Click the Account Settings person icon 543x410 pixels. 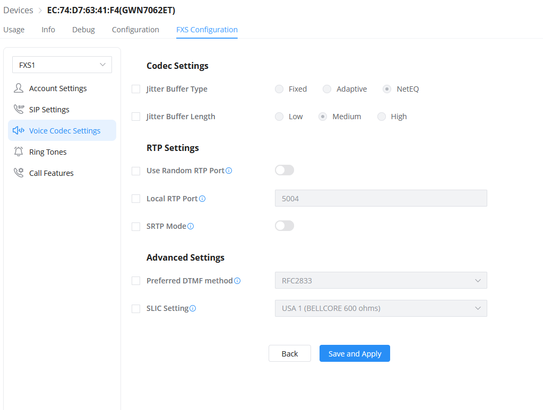pyautogui.click(x=19, y=88)
